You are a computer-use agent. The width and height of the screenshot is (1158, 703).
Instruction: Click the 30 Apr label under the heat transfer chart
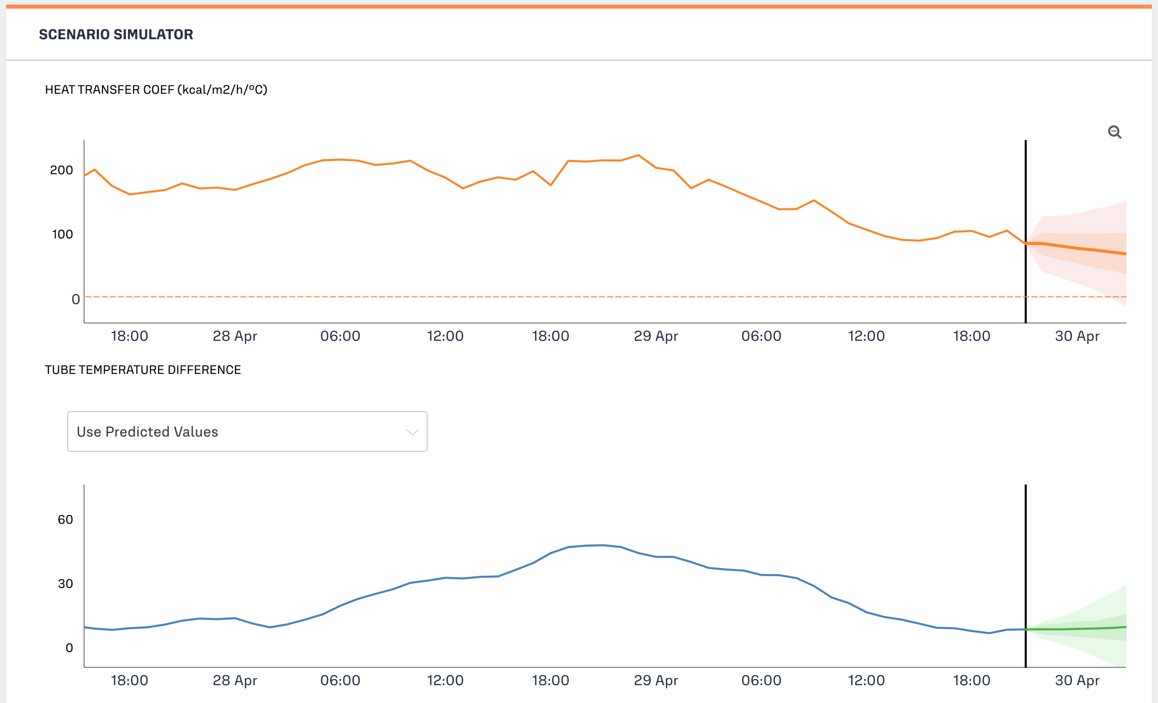[1076, 336]
